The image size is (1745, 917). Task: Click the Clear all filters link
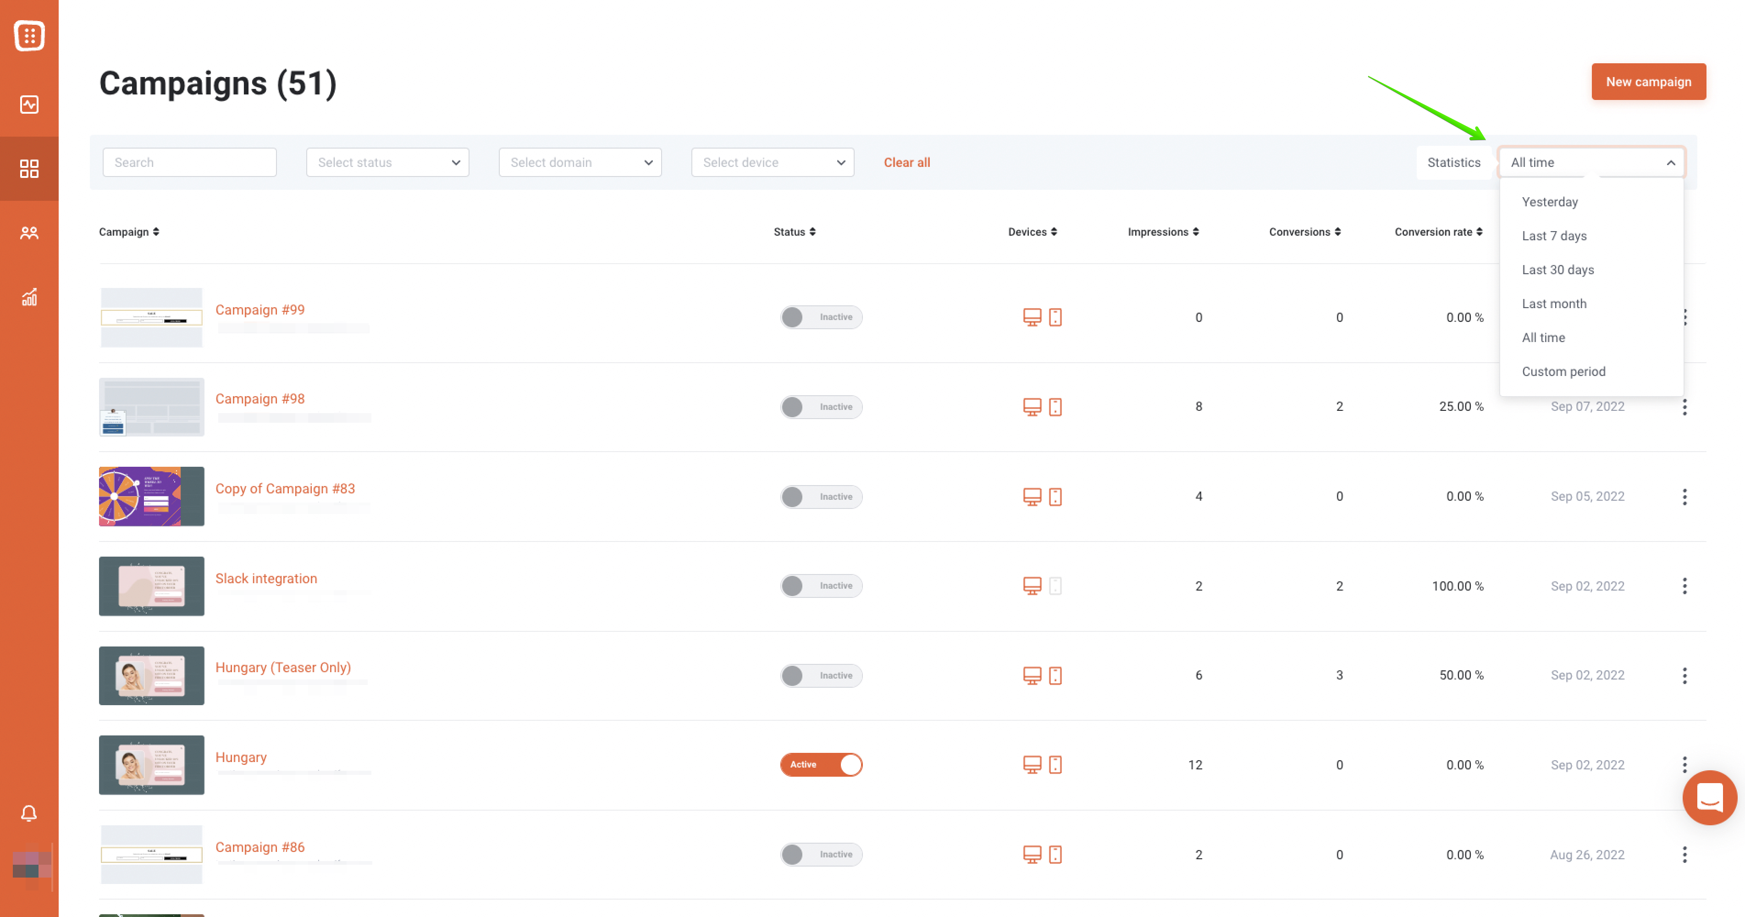906,163
